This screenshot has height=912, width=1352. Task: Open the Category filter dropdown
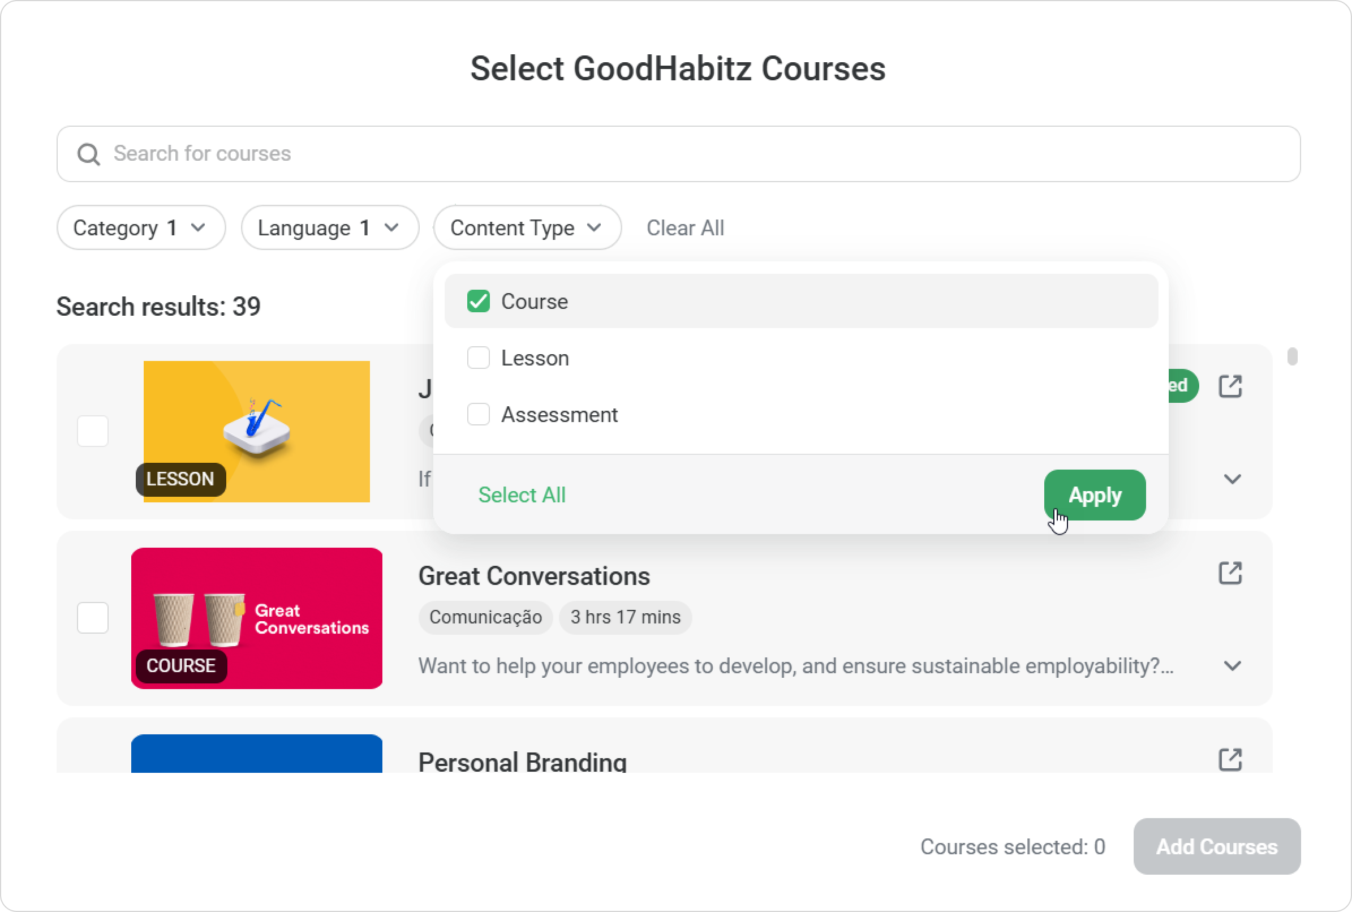pyautogui.click(x=141, y=227)
